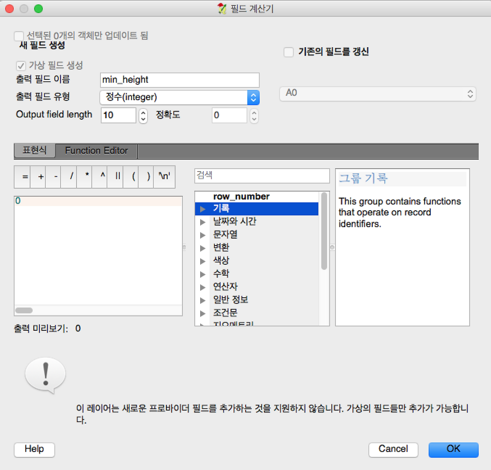Increase Output field length with the stepper
Viewport: 491px width, 470px height.
coord(143,112)
